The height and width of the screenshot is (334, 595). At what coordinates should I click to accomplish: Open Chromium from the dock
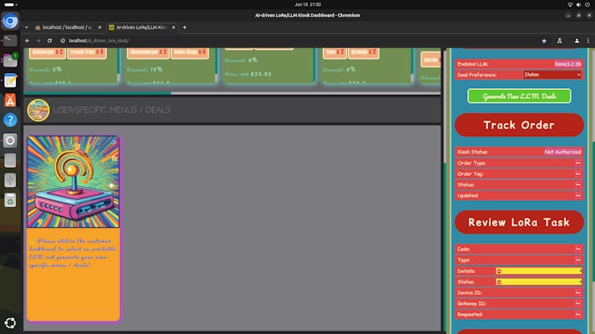[10, 21]
